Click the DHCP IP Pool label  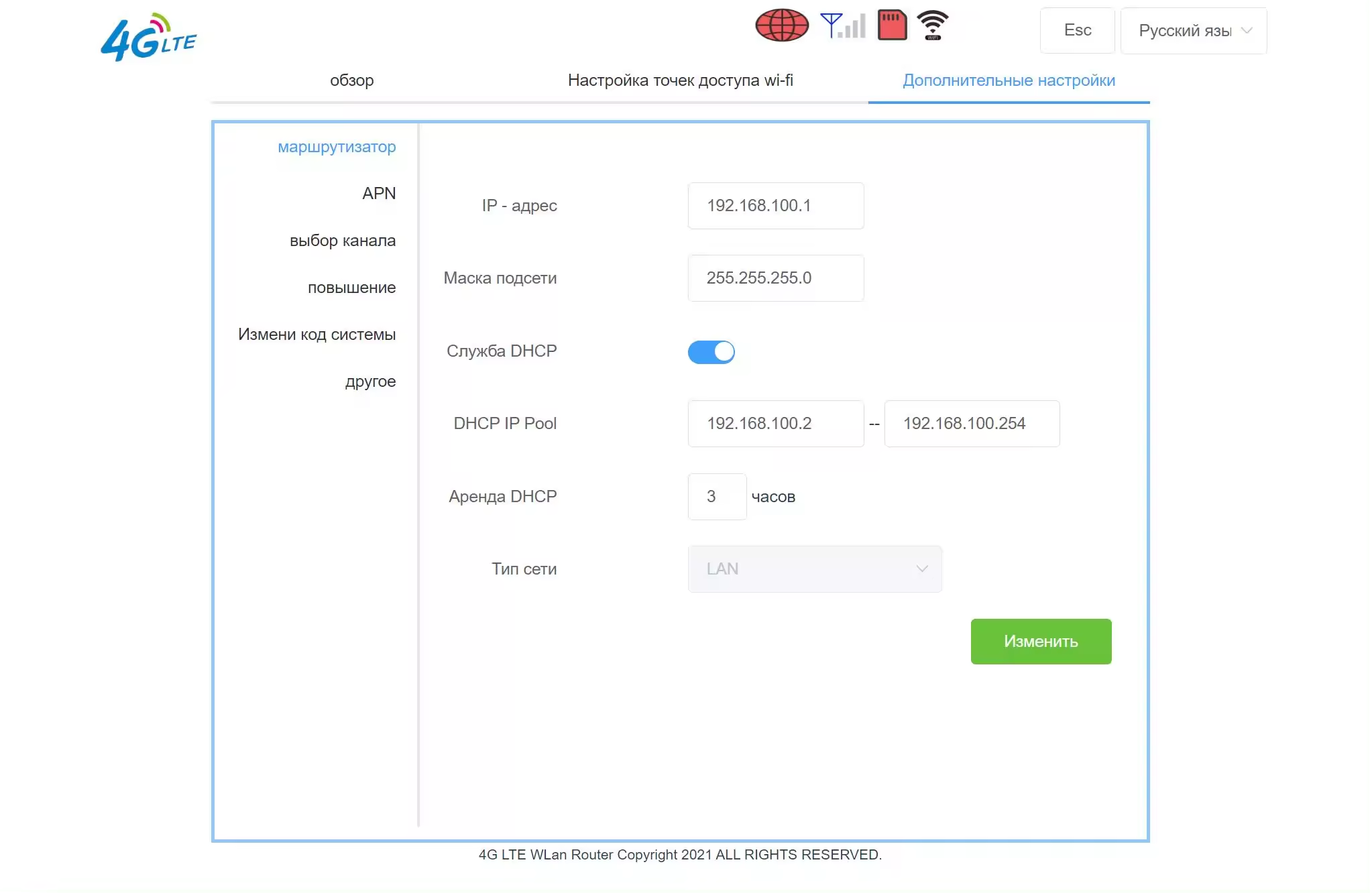click(505, 424)
